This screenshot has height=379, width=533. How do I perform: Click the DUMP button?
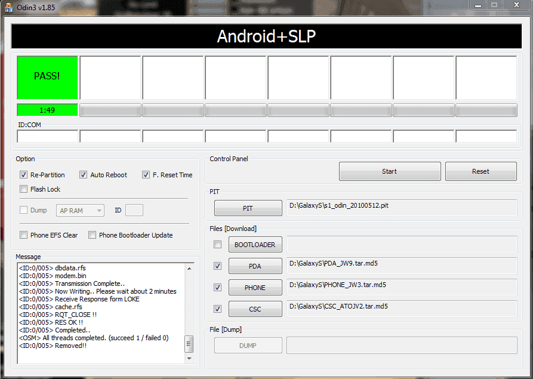248,346
